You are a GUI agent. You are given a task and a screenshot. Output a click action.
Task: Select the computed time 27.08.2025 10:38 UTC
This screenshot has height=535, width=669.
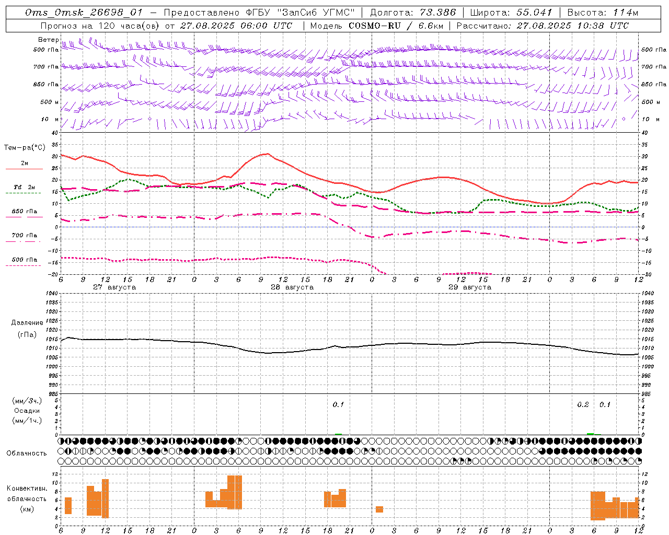pyautogui.click(x=573, y=26)
